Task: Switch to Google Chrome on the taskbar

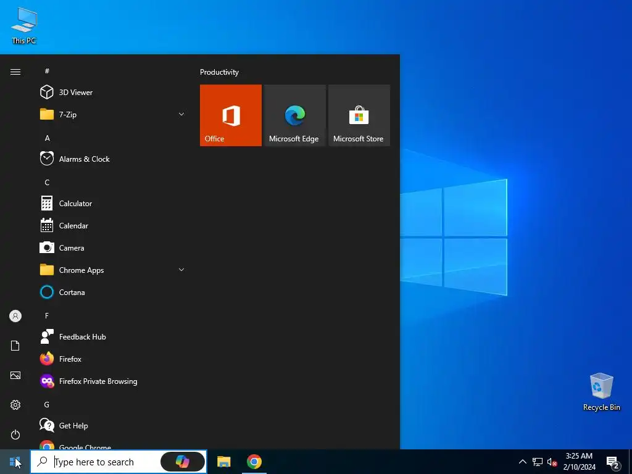Action: pyautogui.click(x=254, y=462)
